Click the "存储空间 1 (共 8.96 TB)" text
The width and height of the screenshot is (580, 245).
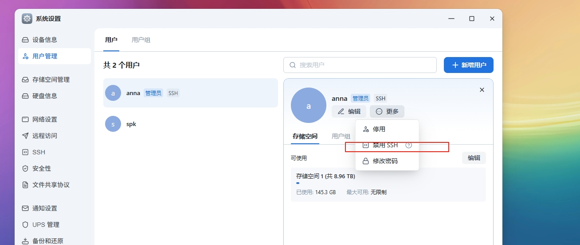pos(325,176)
